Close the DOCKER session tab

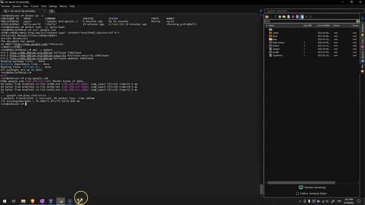pos(44,11)
